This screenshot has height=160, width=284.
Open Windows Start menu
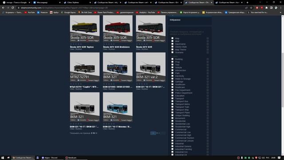(3, 158)
